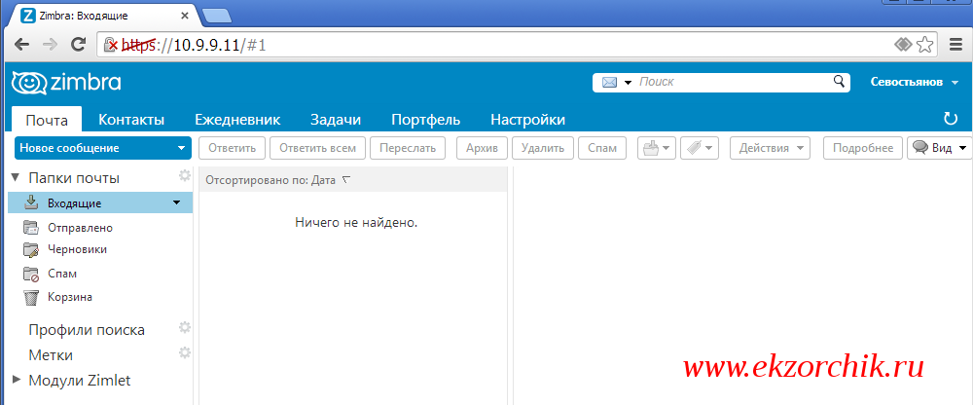
Task: Open the Вид view dropdown
Action: pyautogui.click(x=940, y=148)
